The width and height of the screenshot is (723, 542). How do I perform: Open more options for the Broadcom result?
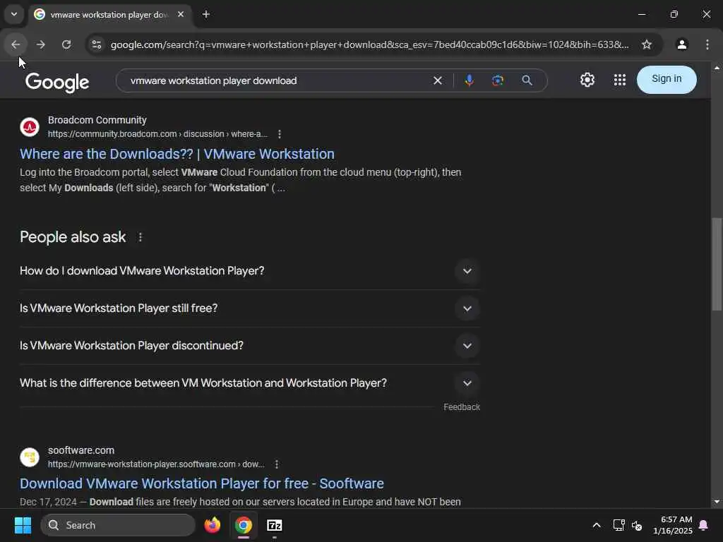coord(280,134)
